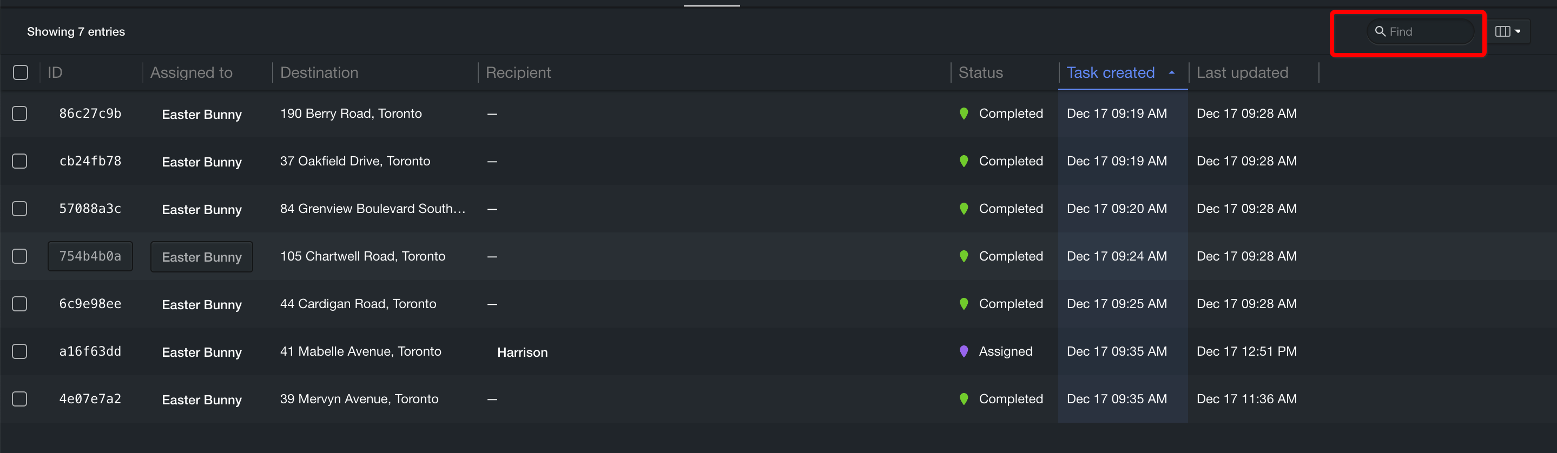Click Task created sort arrow
The width and height of the screenshot is (1557, 453).
click(x=1171, y=72)
